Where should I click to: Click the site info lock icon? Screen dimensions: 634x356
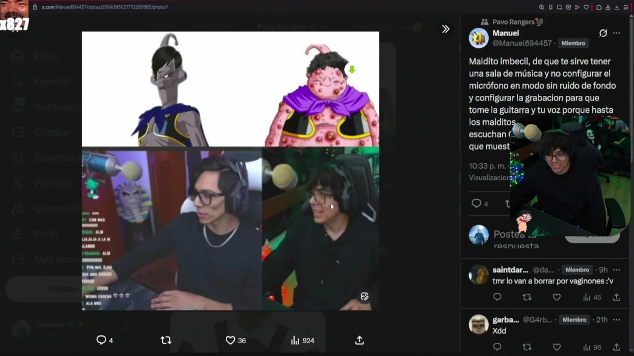(x=35, y=7)
